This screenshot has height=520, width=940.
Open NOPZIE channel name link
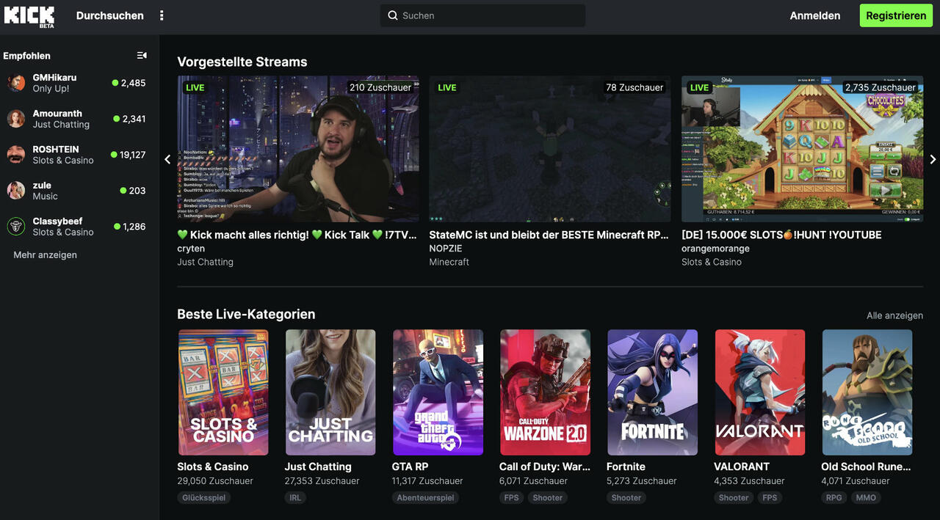point(445,249)
